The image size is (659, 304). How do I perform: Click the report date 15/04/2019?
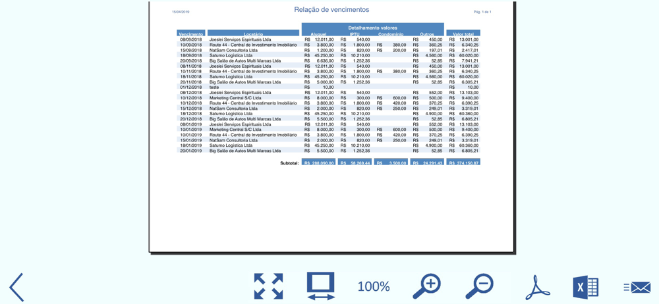click(x=181, y=12)
